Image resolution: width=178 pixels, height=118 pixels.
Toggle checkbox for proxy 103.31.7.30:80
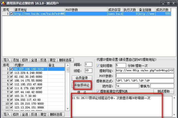[11, 96]
